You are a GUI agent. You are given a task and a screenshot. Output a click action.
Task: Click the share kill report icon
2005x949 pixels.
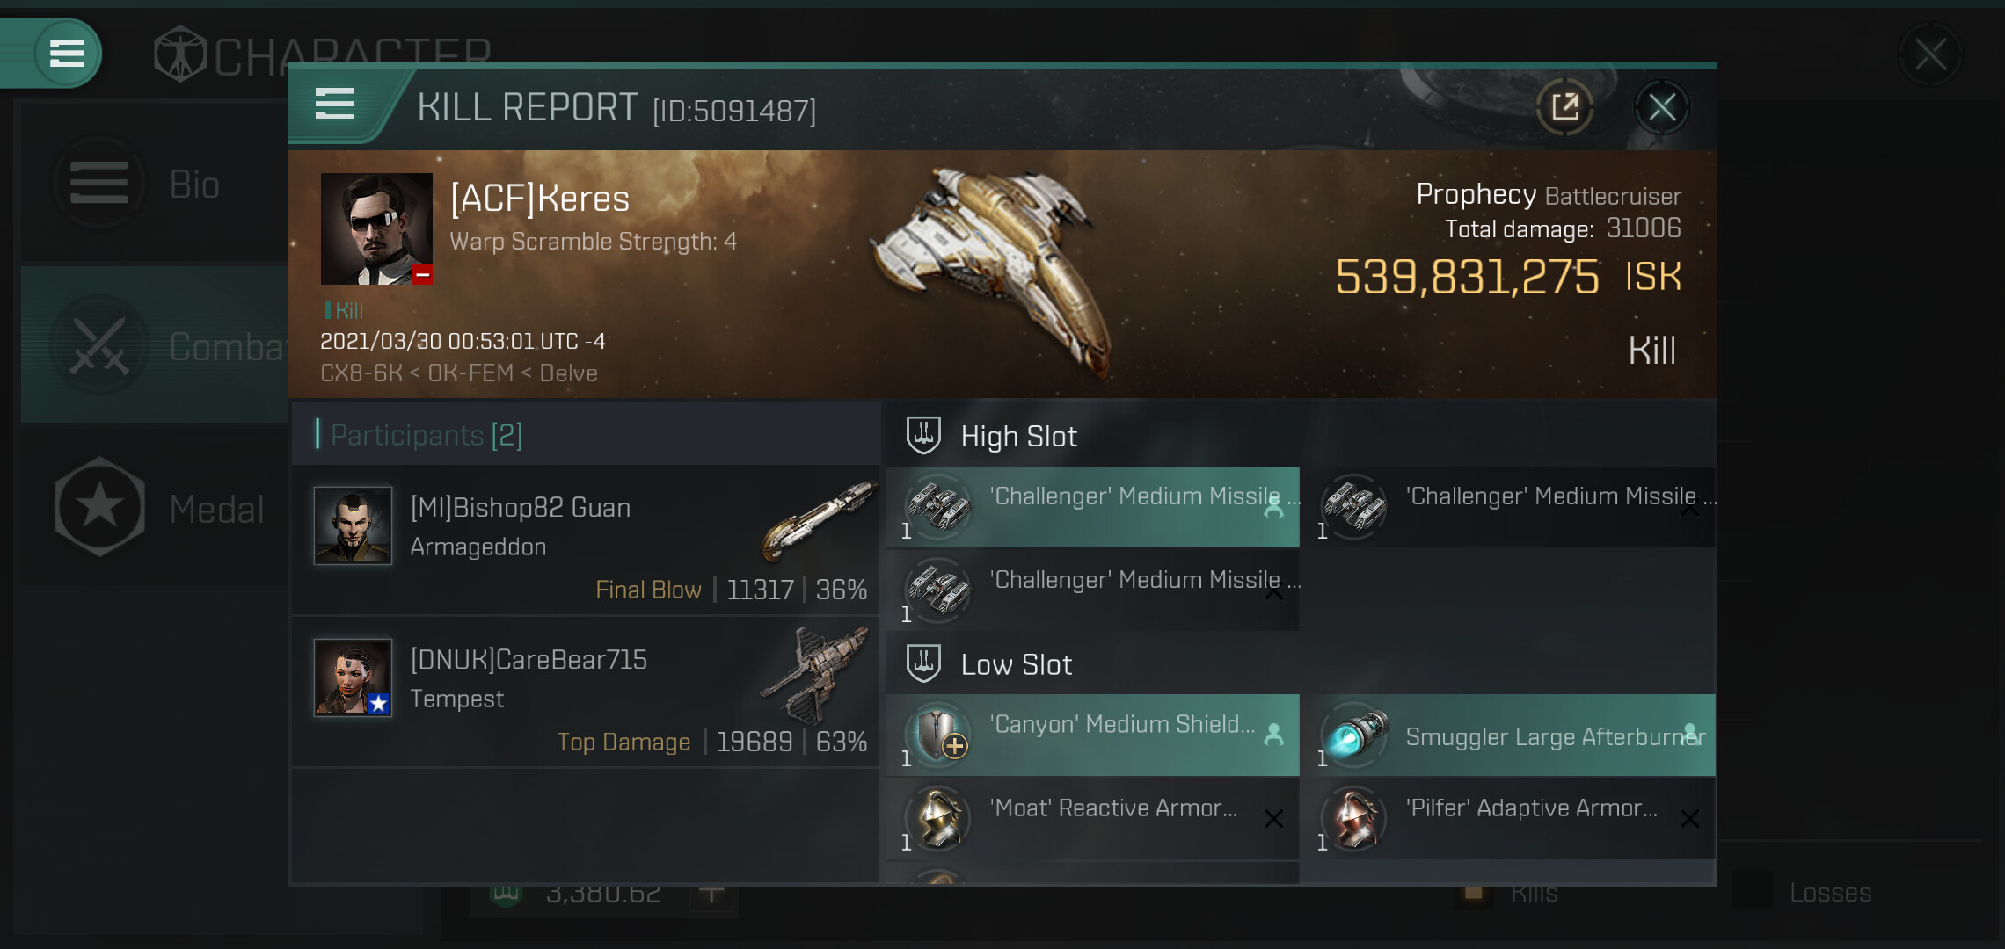(x=1564, y=107)
